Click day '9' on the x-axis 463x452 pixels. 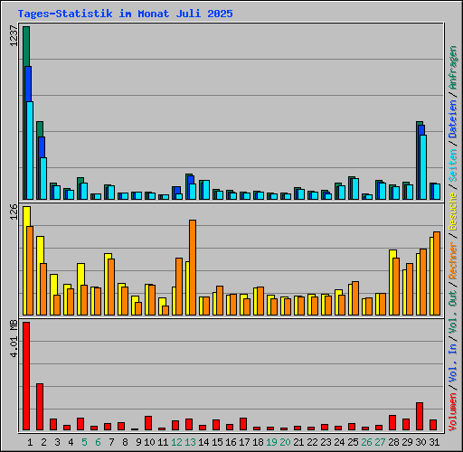(138, 442)
